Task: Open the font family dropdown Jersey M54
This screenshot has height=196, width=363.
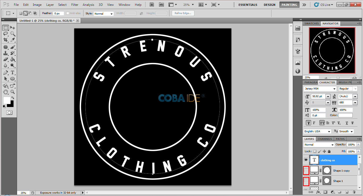Action: click(320, 89)
